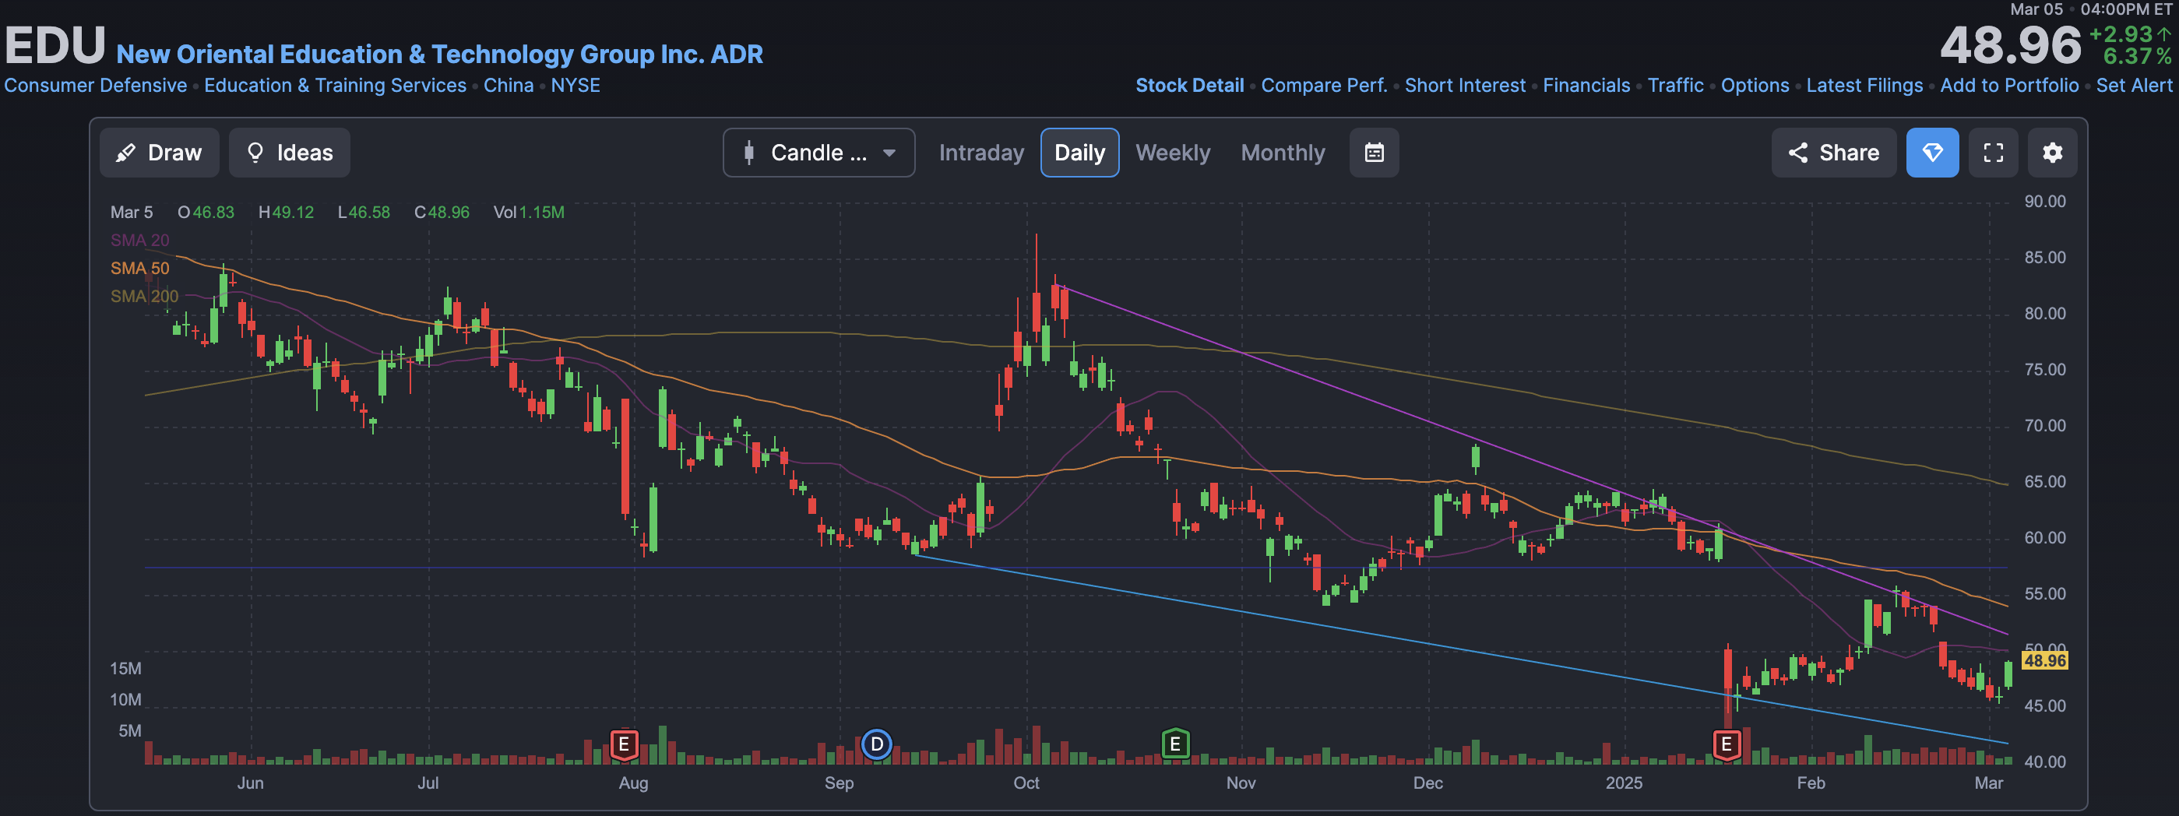Click the lightbulb icon in Ideas button
This screenshot has width=2179, height=816.
[x=255, y=152]
